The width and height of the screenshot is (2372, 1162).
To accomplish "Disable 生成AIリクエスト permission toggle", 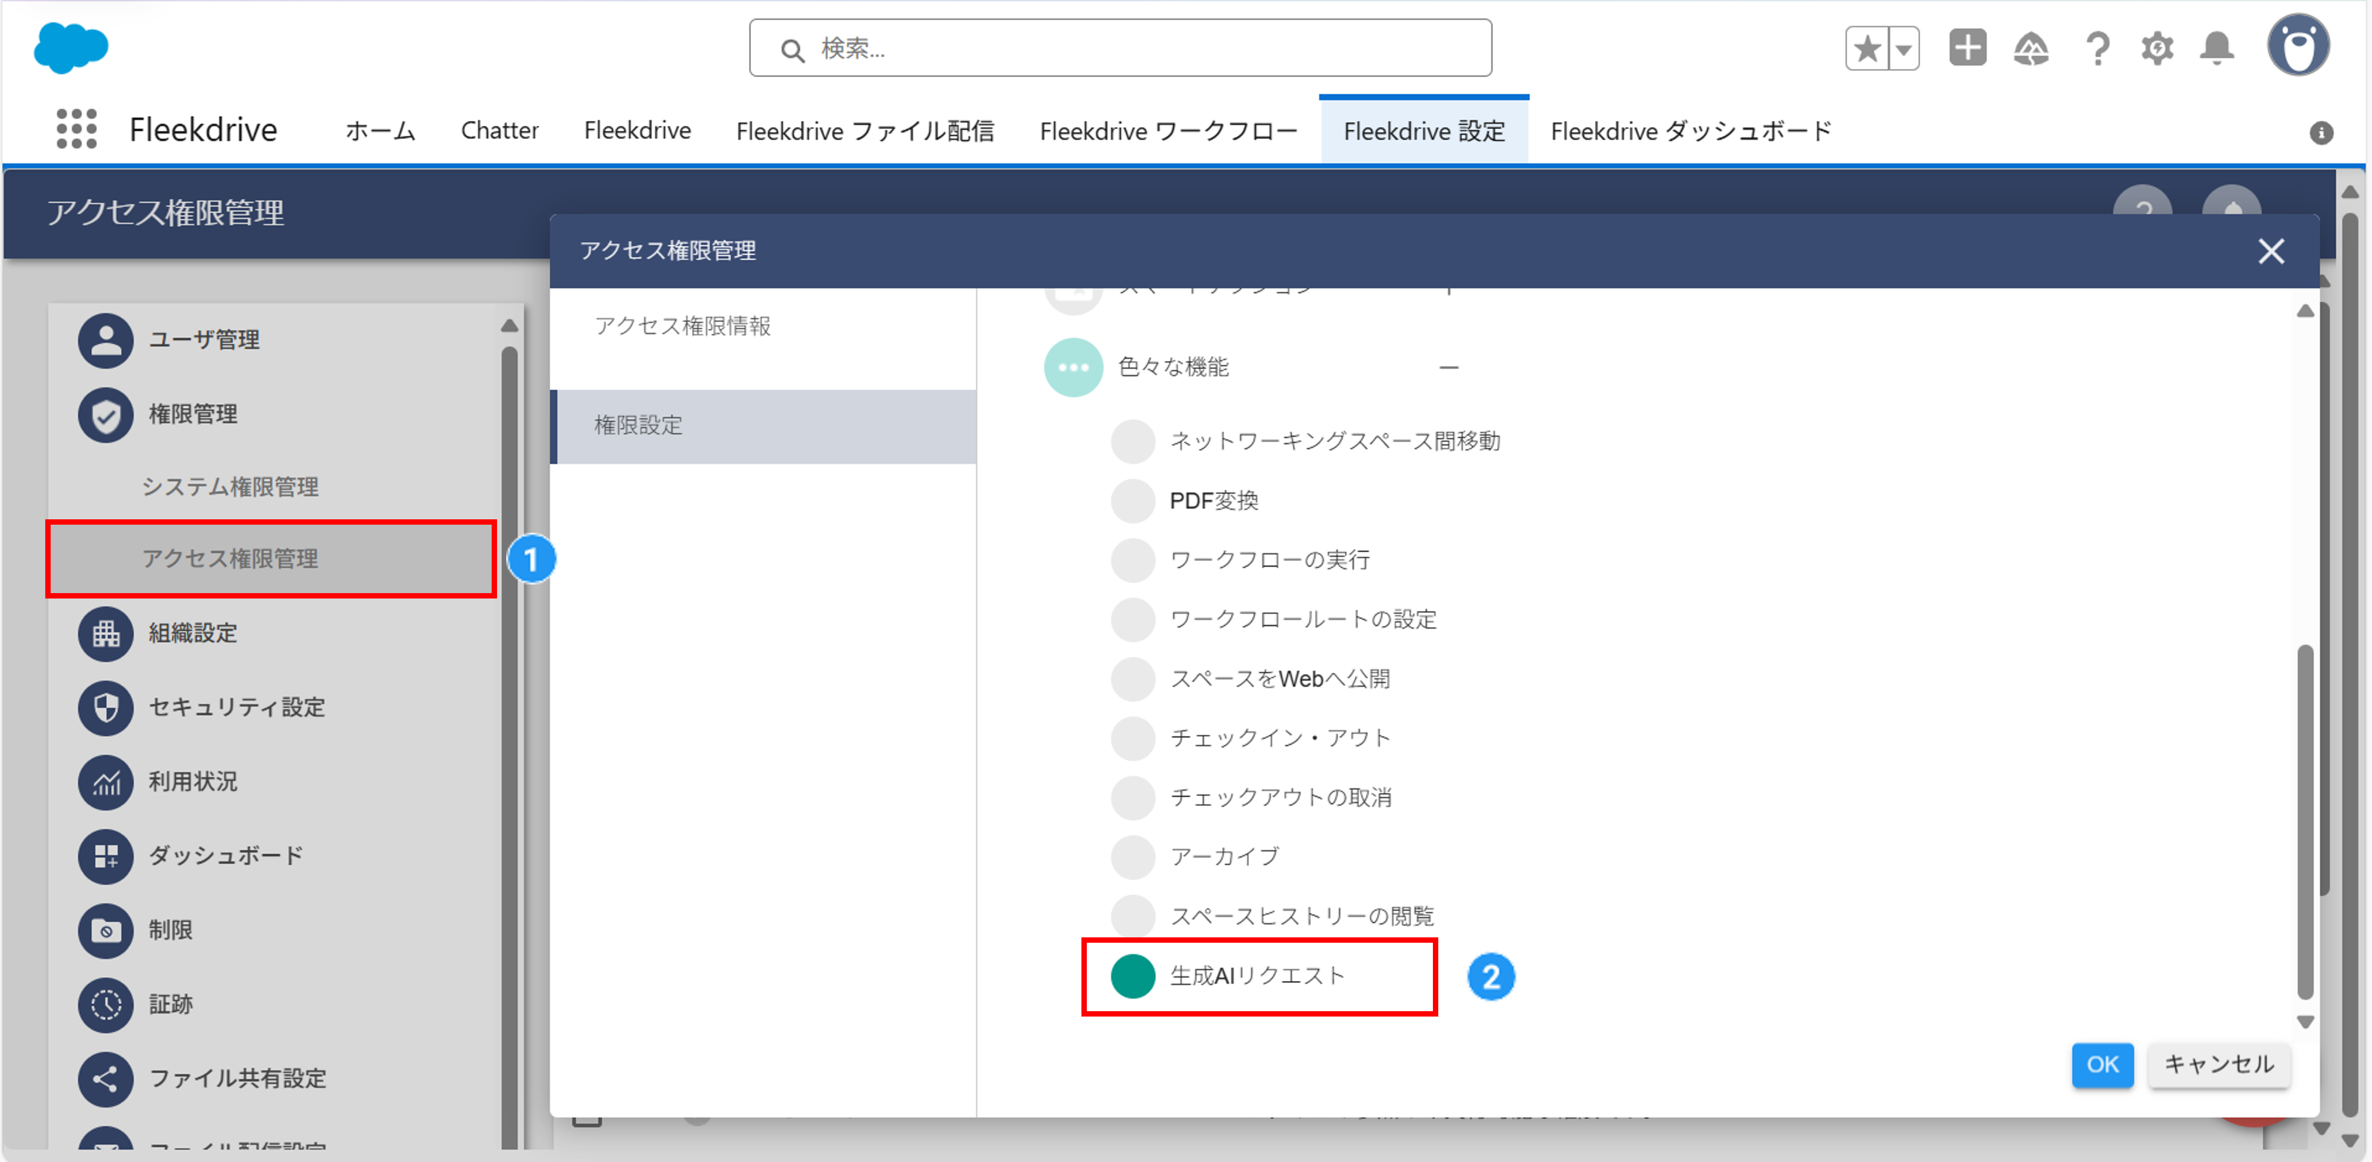I will pos(1133,976).
